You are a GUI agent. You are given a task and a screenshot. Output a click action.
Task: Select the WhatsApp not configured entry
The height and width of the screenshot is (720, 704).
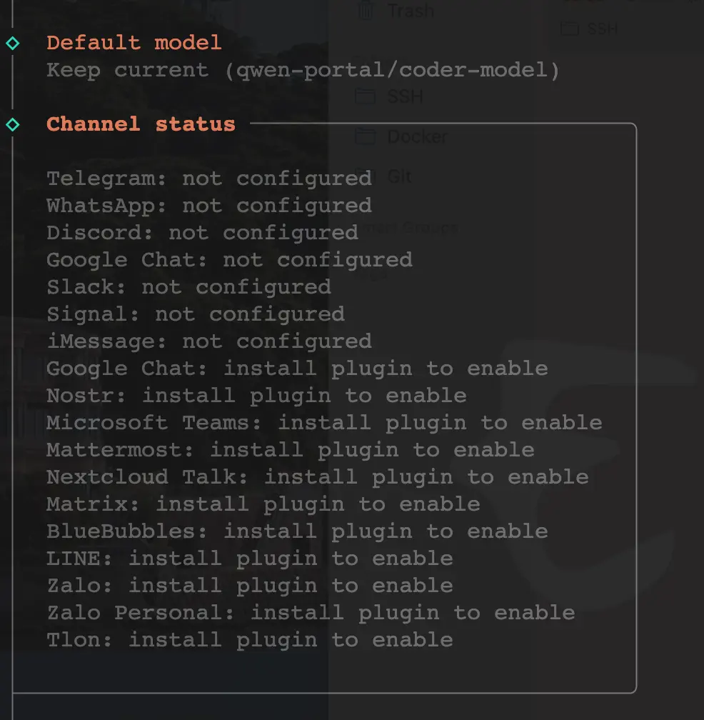pos(208,206)
